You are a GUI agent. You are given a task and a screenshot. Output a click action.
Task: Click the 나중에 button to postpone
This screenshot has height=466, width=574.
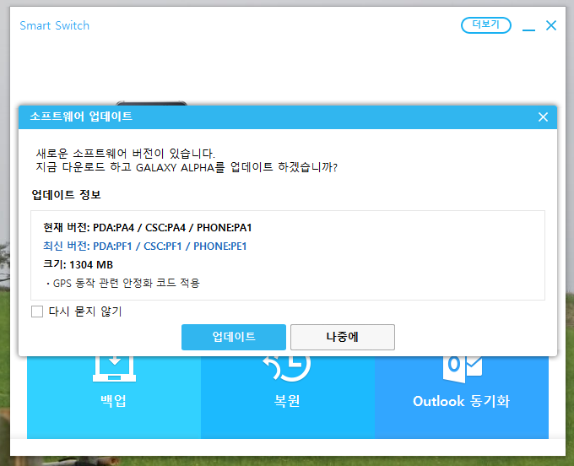coord(342,337)
